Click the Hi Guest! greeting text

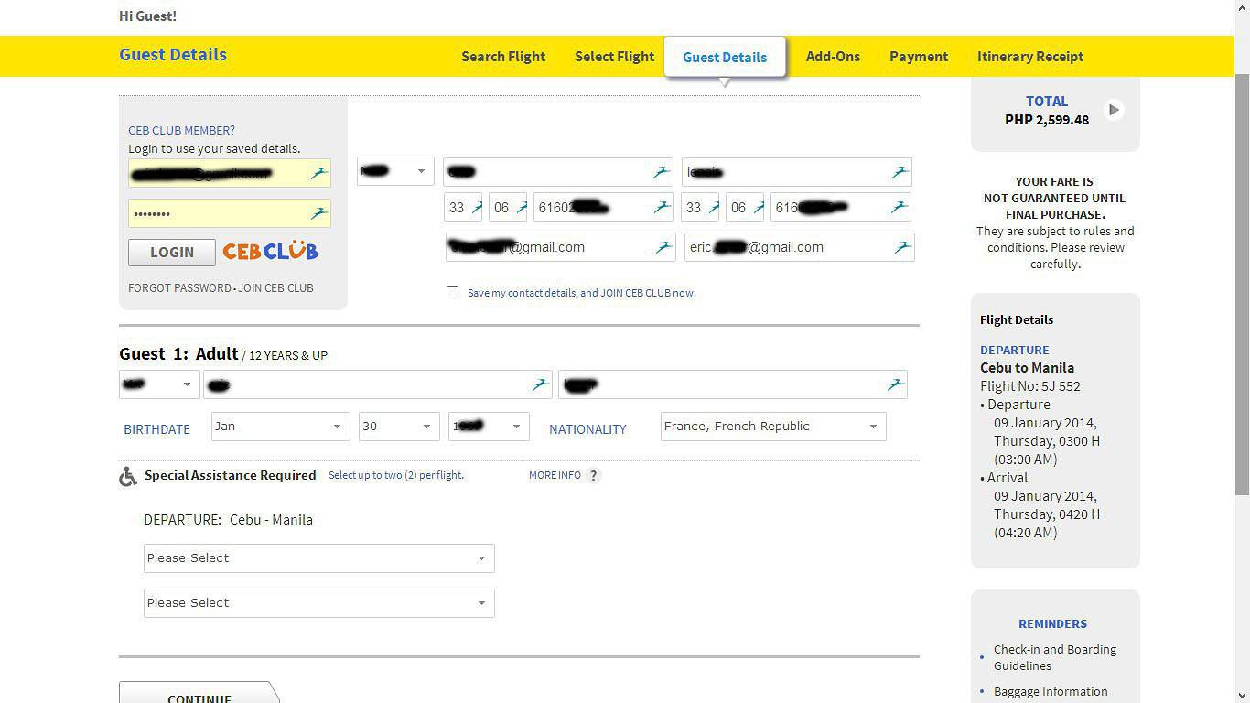(x=147, y=16)
